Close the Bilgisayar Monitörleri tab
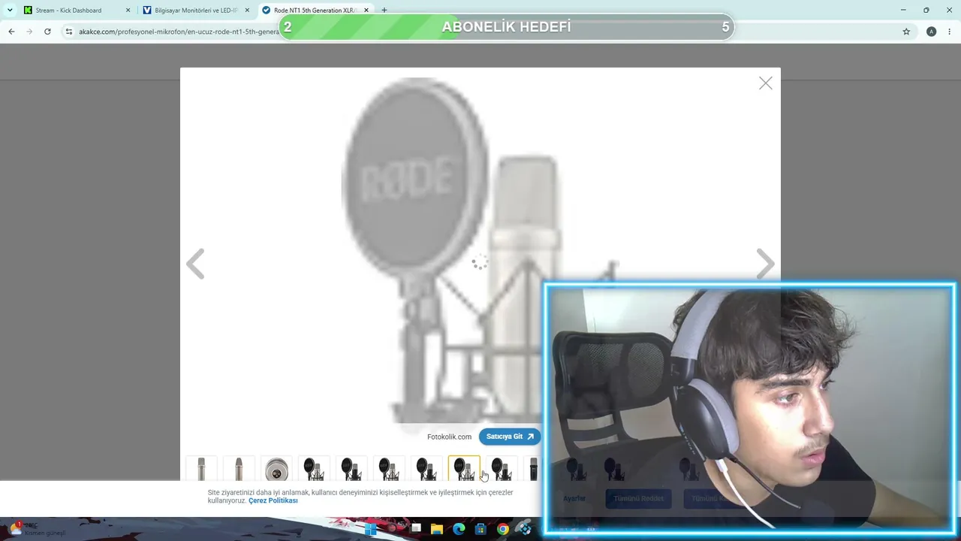Screen dimensions: 961x541 [x=247, y=11]
